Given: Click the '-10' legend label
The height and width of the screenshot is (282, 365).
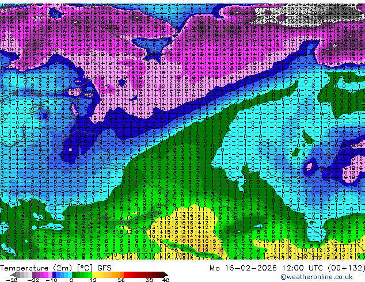Looking at the screenshot, I should pos(51,280).
